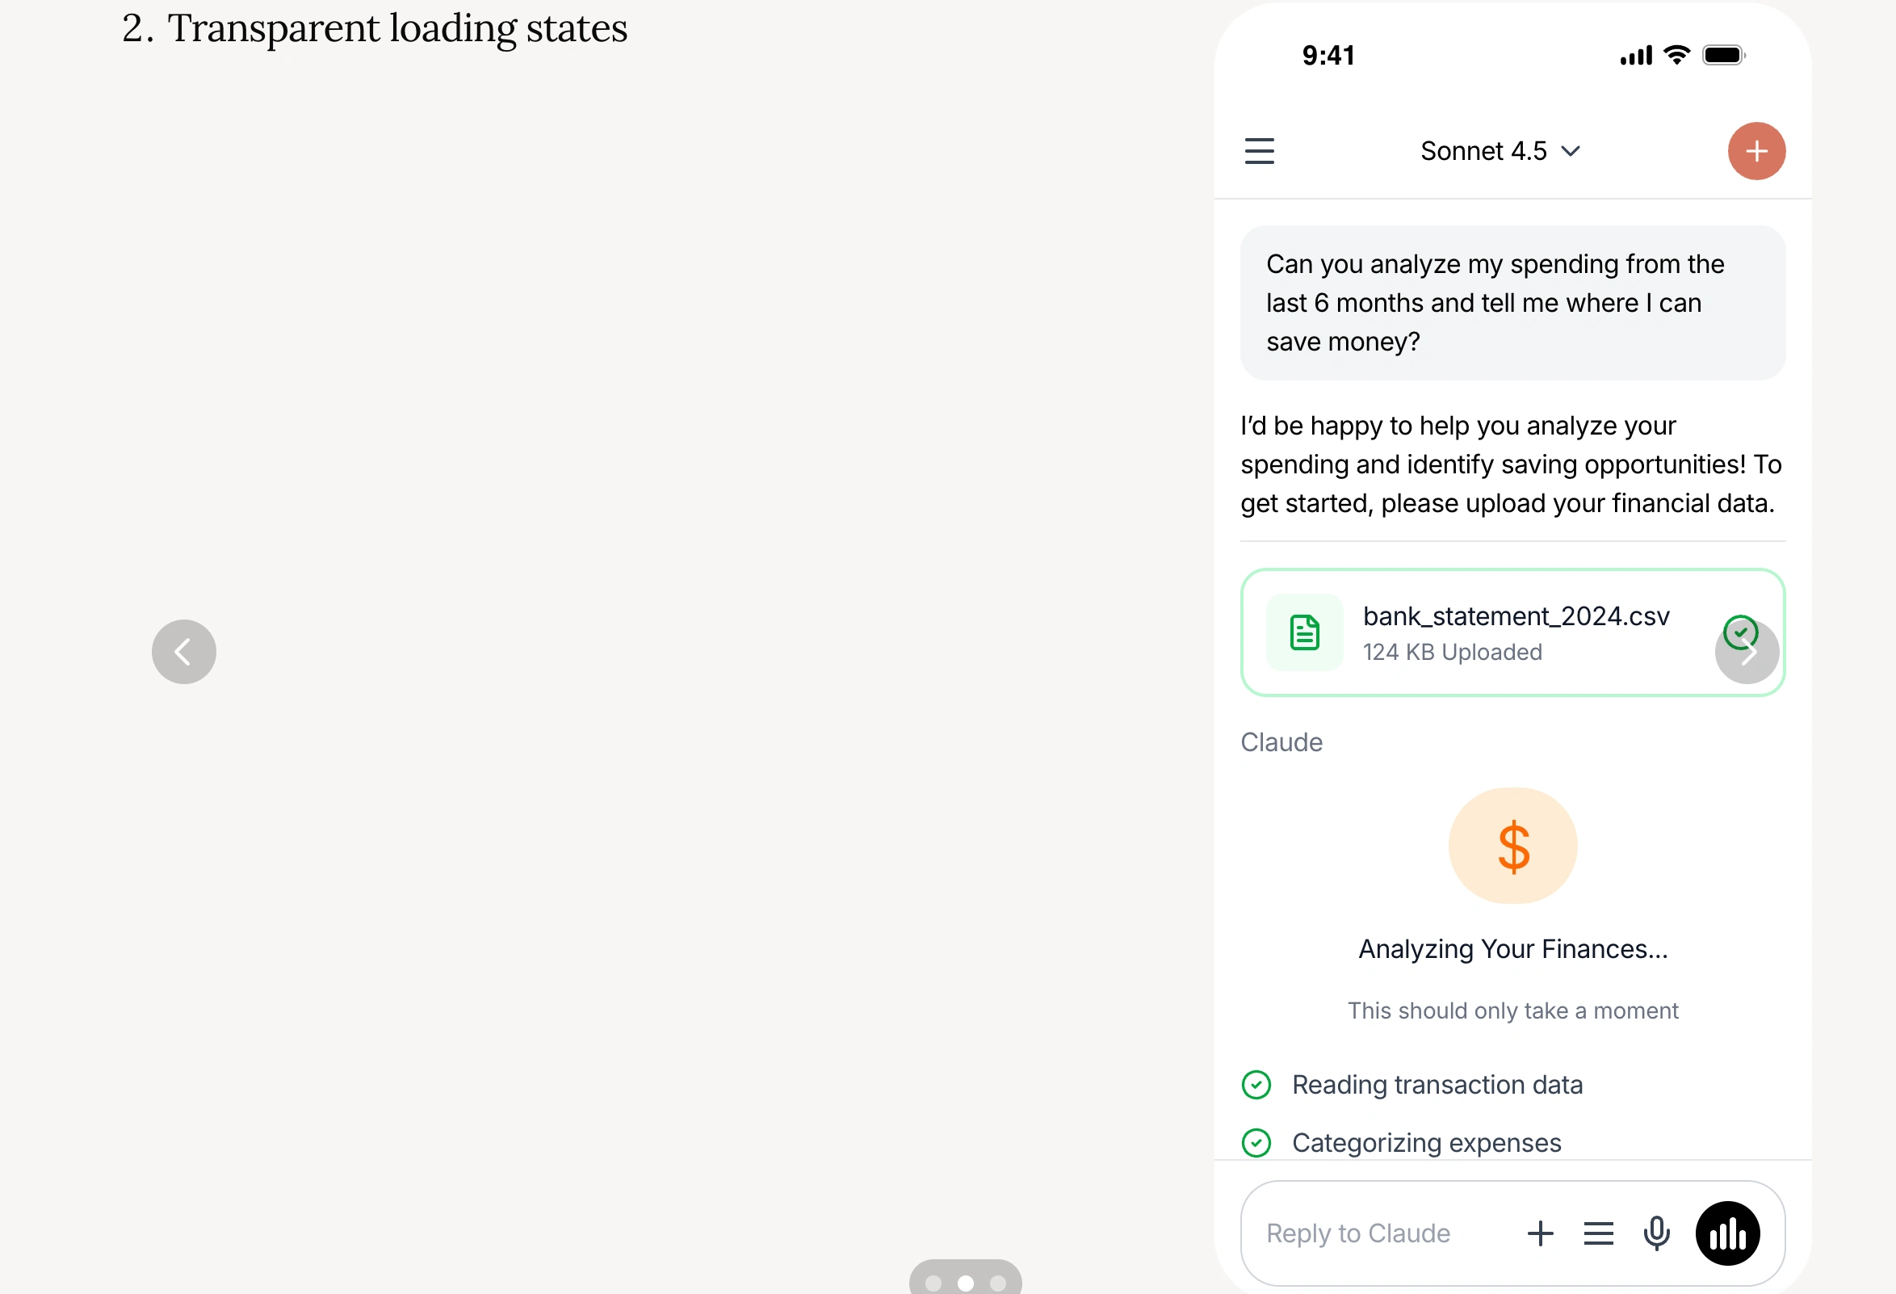Select the third carousel page dot
This screenshot has width=1896, height=1294.
pos(998,1283)
